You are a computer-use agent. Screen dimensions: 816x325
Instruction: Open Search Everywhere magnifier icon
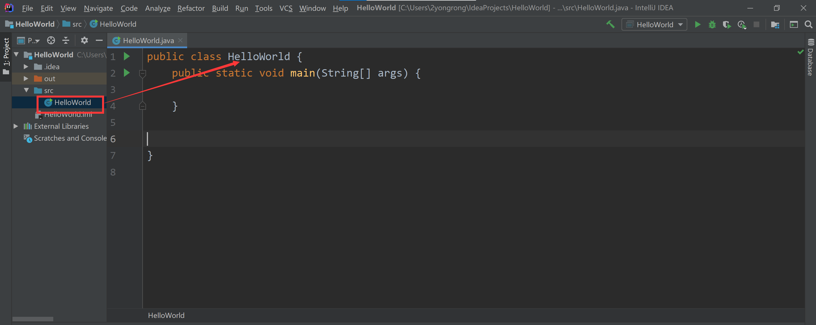[x=809, y=24]
